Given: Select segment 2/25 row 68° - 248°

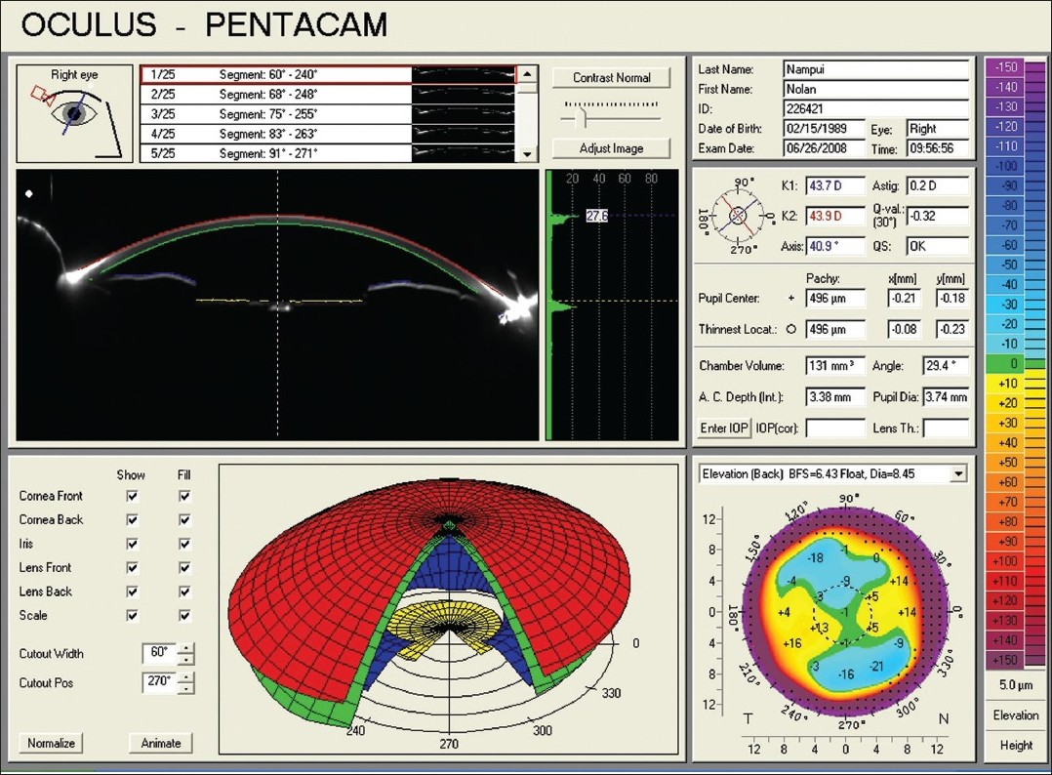Looking at the screenshot, I should [x=328, y=94].
